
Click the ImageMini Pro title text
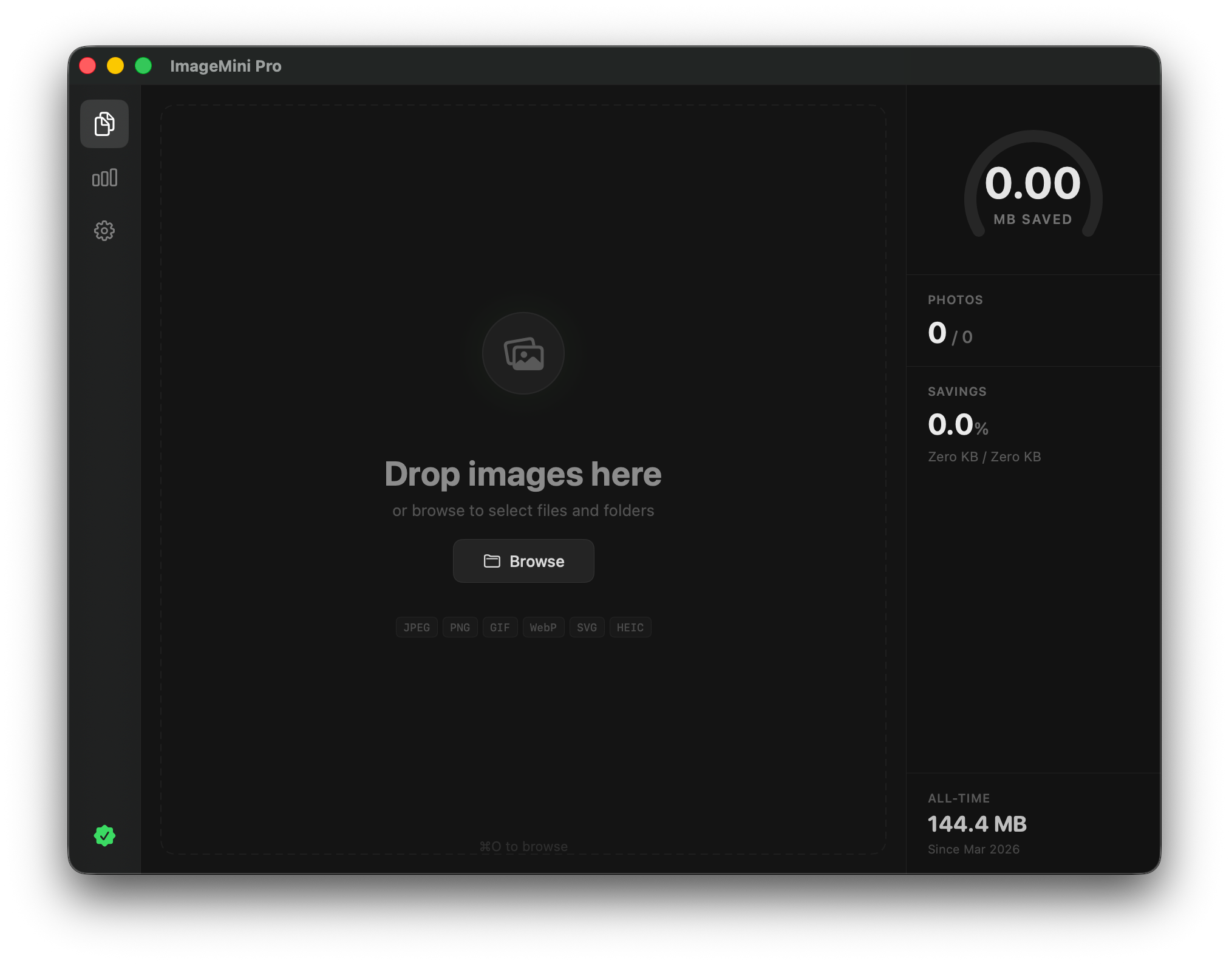click(x=226, y=66)
